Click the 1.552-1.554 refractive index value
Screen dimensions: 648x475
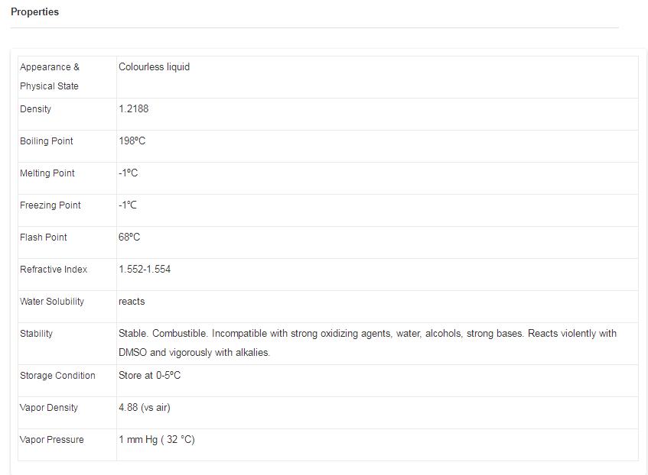(x=145, y=270)
